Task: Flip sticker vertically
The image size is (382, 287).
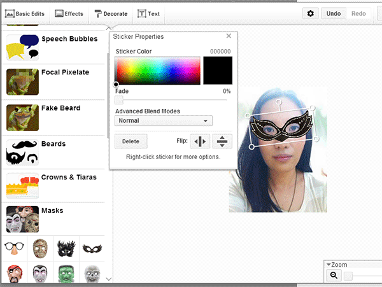Action: pos(222,141)
